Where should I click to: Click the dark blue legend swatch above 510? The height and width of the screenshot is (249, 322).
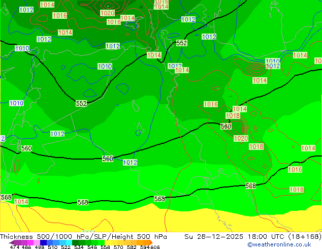coord(43,242)
